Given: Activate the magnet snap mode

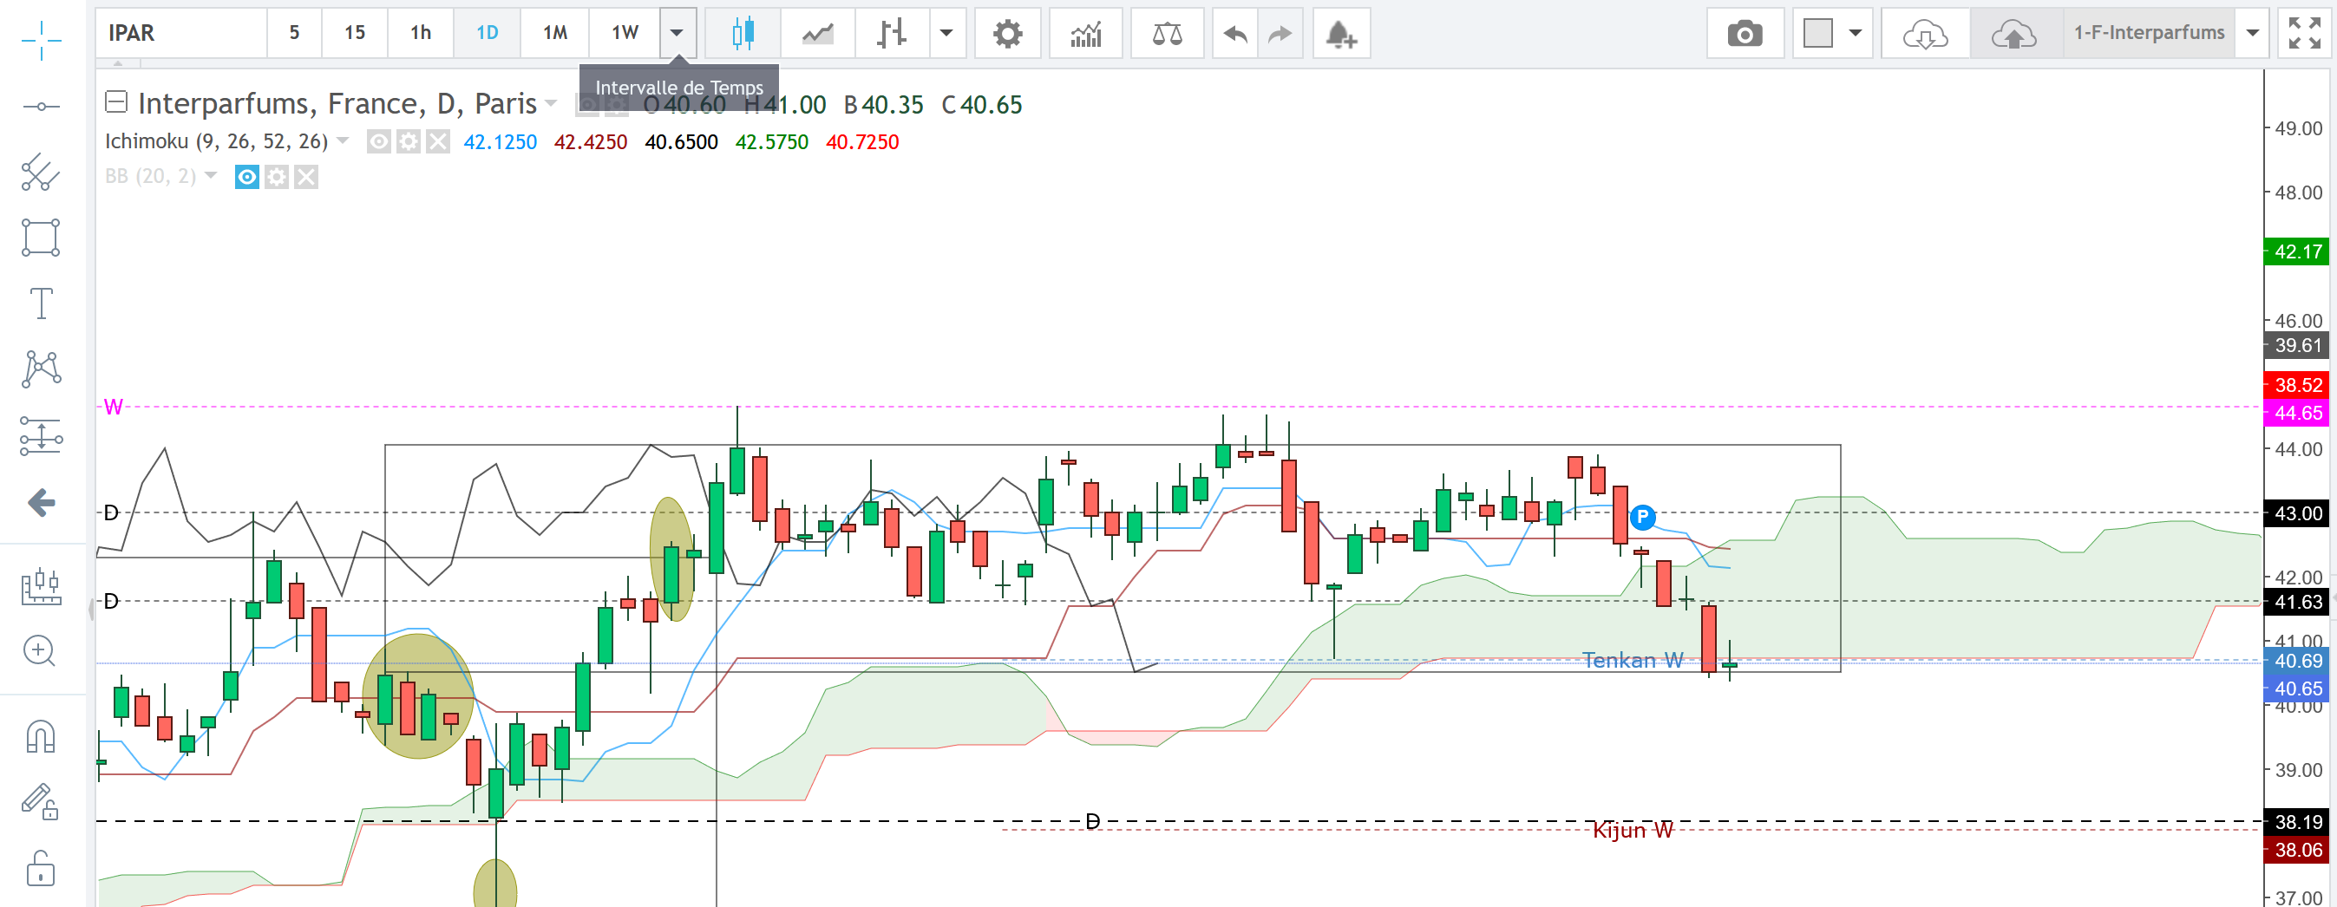Looking at the screenshot, I should [41, 736].
